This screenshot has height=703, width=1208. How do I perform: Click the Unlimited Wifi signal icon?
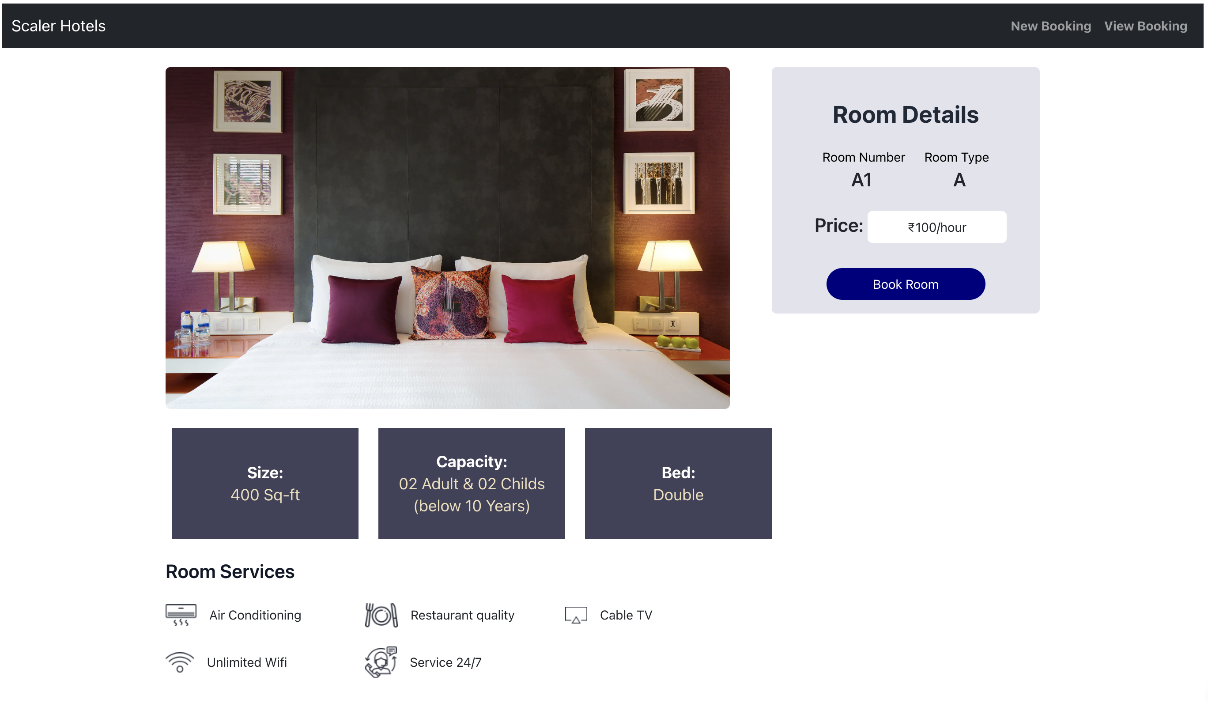[x=180, y=662]
